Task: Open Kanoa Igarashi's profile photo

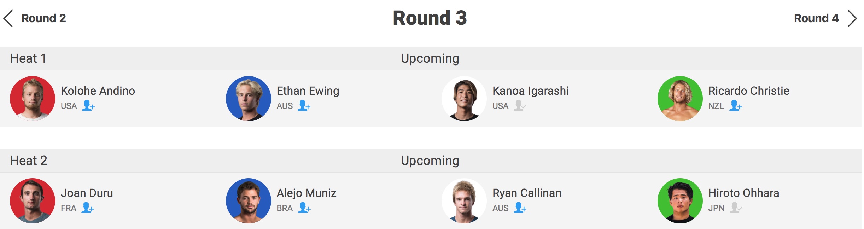Action: 464,99
